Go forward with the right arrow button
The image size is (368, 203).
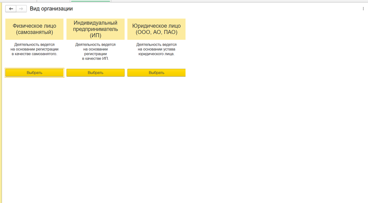coord(21,9)
